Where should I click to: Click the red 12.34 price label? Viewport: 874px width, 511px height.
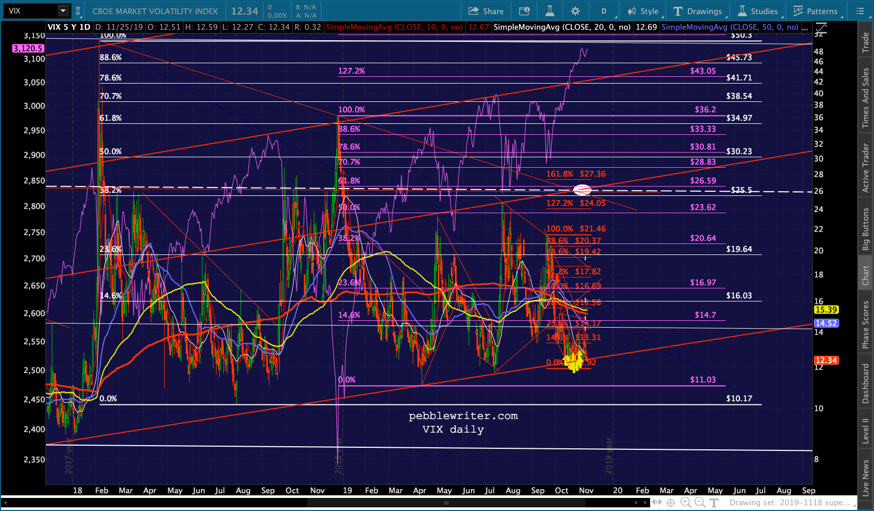pos(826,361)
